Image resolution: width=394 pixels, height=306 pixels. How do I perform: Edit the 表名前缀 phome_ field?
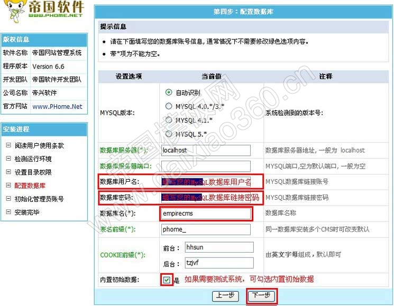pos(198,229)
